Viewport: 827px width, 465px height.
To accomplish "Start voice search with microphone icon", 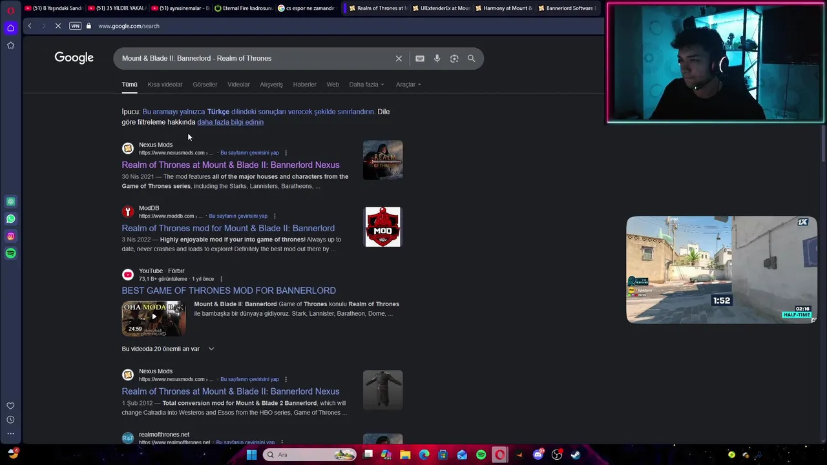I will point(437,59).
